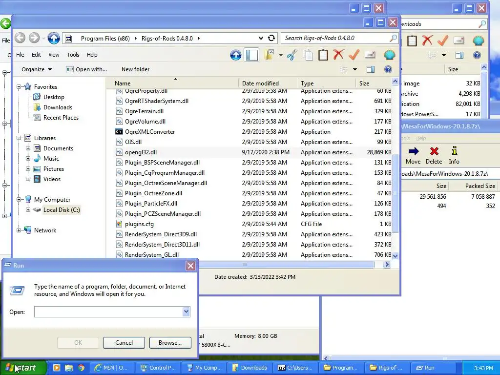
Task: Click the red X icon in Downloads window toolbar
Action: click(427, 41)
